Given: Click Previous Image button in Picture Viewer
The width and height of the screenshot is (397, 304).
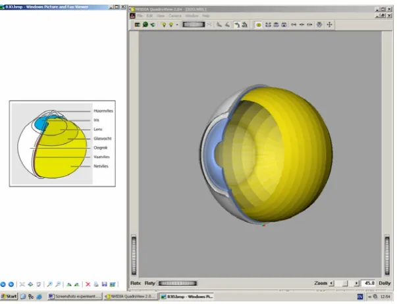Looking at the screenshot, I should tap(3, 284).
